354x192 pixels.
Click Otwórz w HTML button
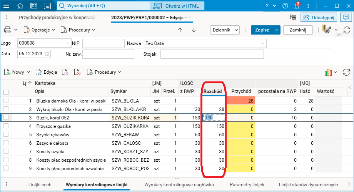point(177,6)
